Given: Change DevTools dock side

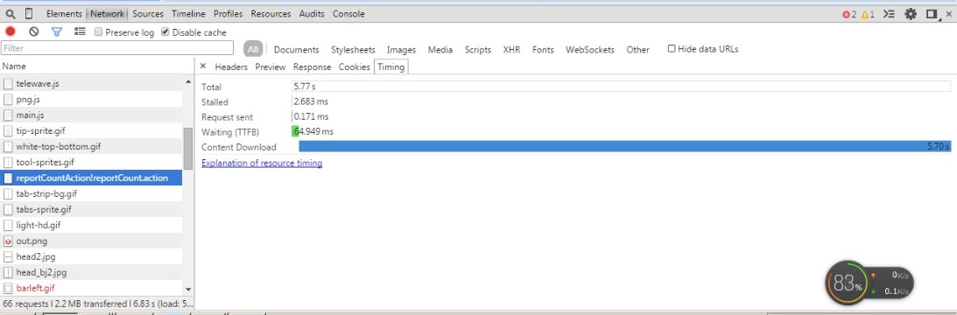Looking at the screenshot, I should [932, 13].
